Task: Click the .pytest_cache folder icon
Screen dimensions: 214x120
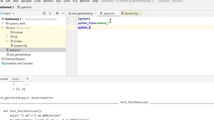Action: pos(7,23)
